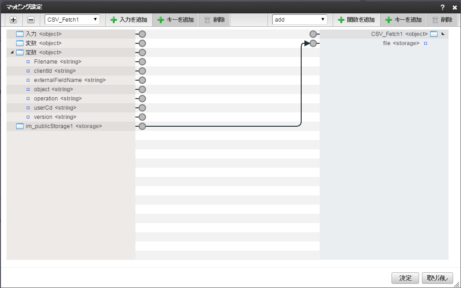Select the operation string item

[x=71, y=99]
